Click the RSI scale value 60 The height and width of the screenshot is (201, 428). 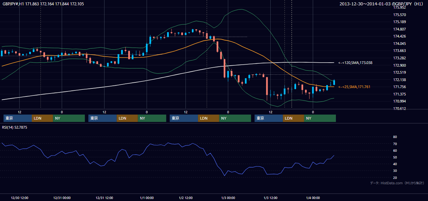(x=395, y=150)
